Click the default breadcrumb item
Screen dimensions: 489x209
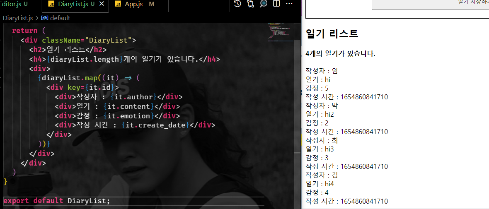click(x=60, y=18)
